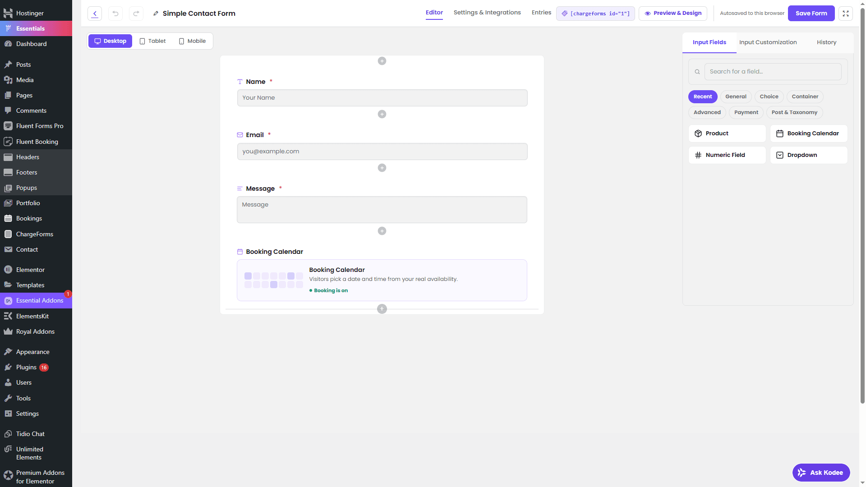
Task: Click add-field plus below Name input
Action: point(382,114)
